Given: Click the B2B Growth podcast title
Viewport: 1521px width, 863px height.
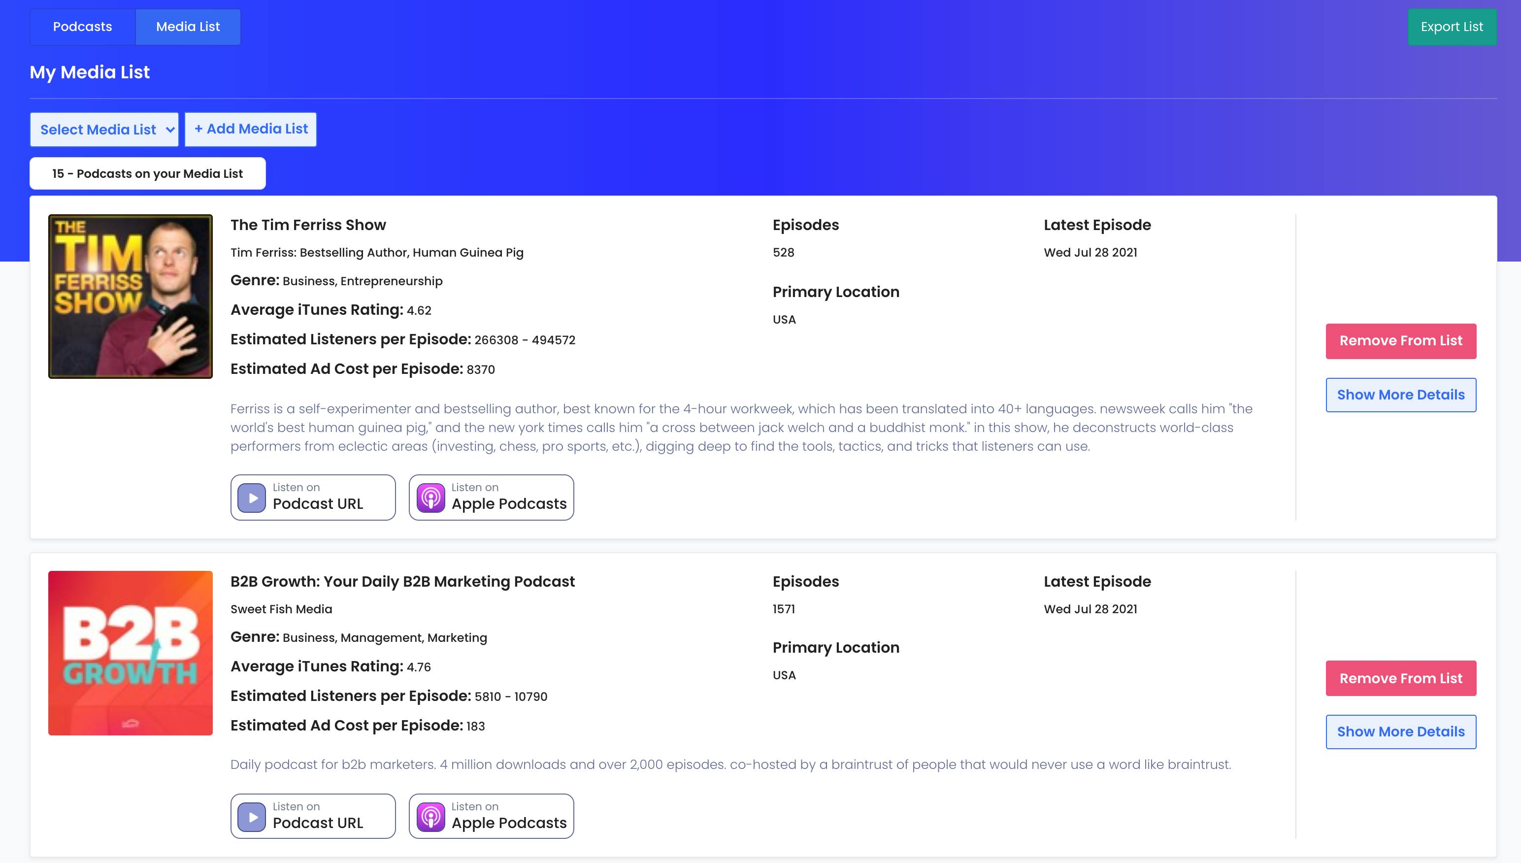Looking at the screenshot, I should coord(402,581).
